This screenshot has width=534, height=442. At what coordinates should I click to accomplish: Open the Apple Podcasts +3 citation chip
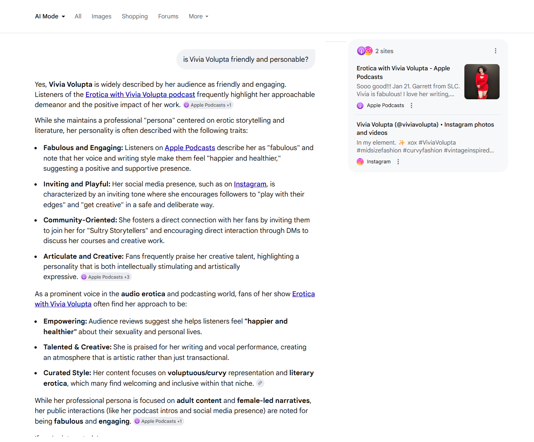[106, 277]
